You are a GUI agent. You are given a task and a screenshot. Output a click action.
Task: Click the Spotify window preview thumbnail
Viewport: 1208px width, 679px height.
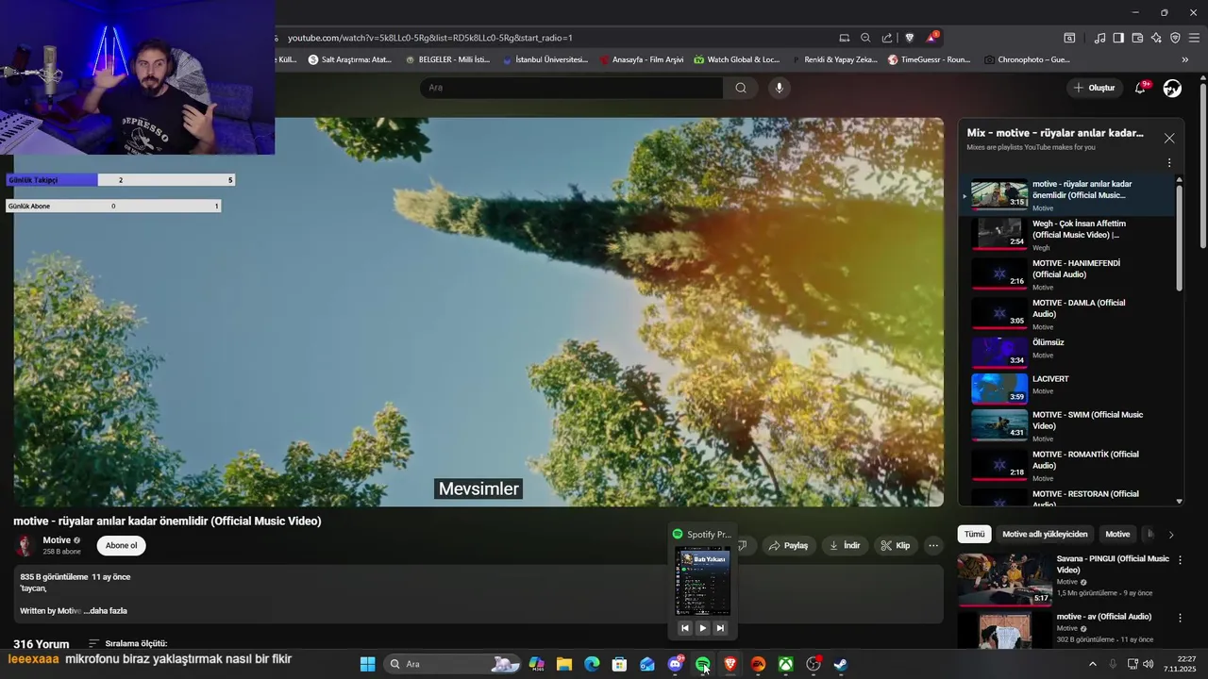702,581
